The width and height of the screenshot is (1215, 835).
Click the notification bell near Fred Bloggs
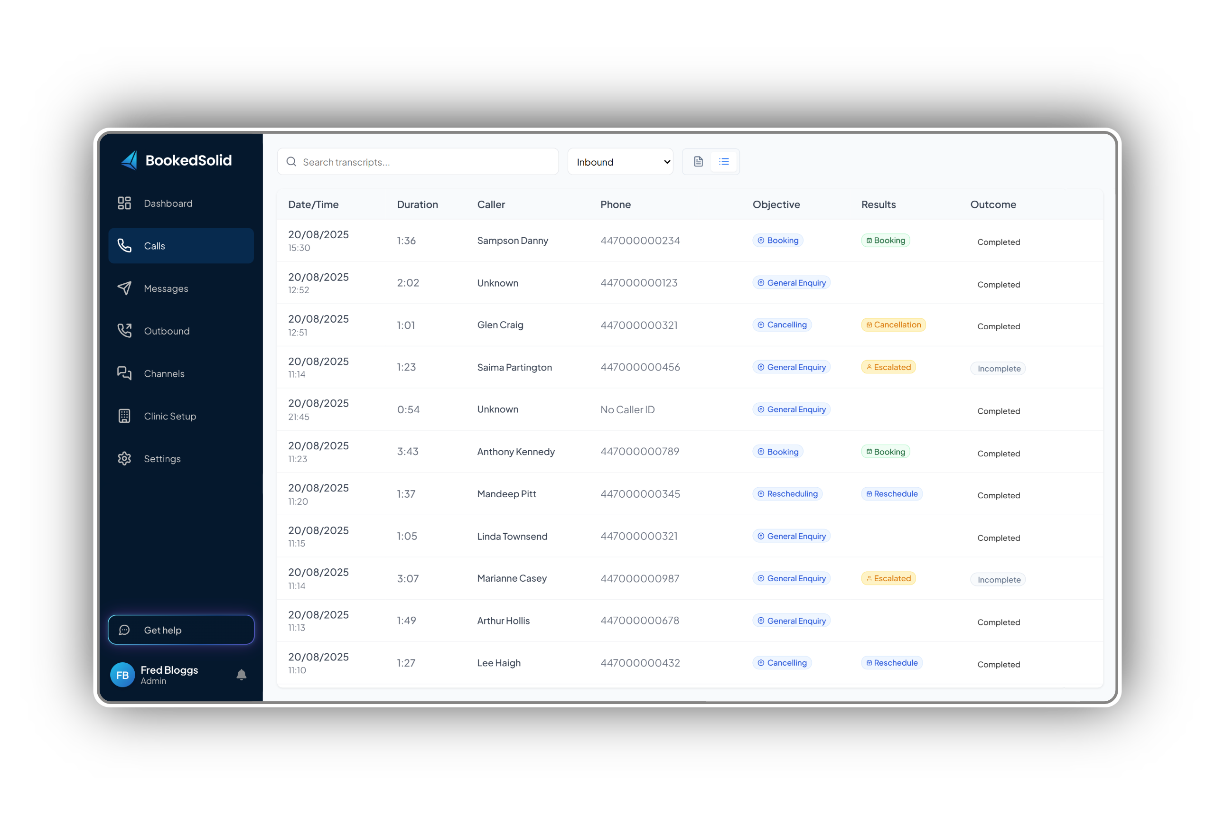(241, 674)
